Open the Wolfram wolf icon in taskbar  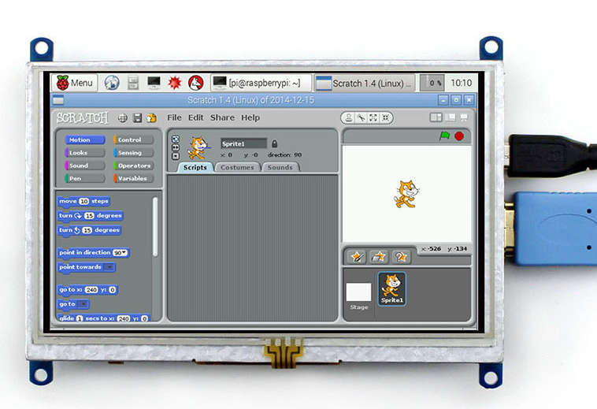click(x=195, y=83)
